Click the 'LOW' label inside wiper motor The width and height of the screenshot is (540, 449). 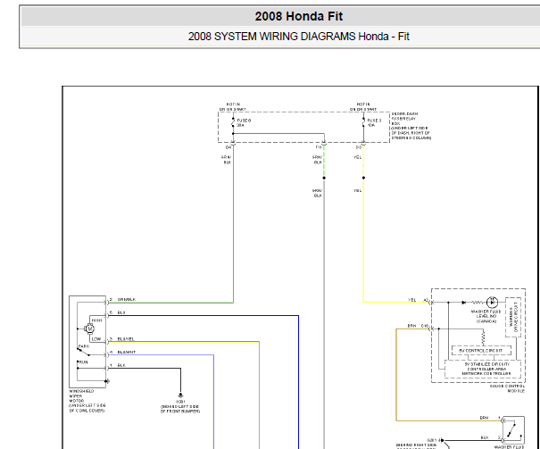(x=96, y=339)
